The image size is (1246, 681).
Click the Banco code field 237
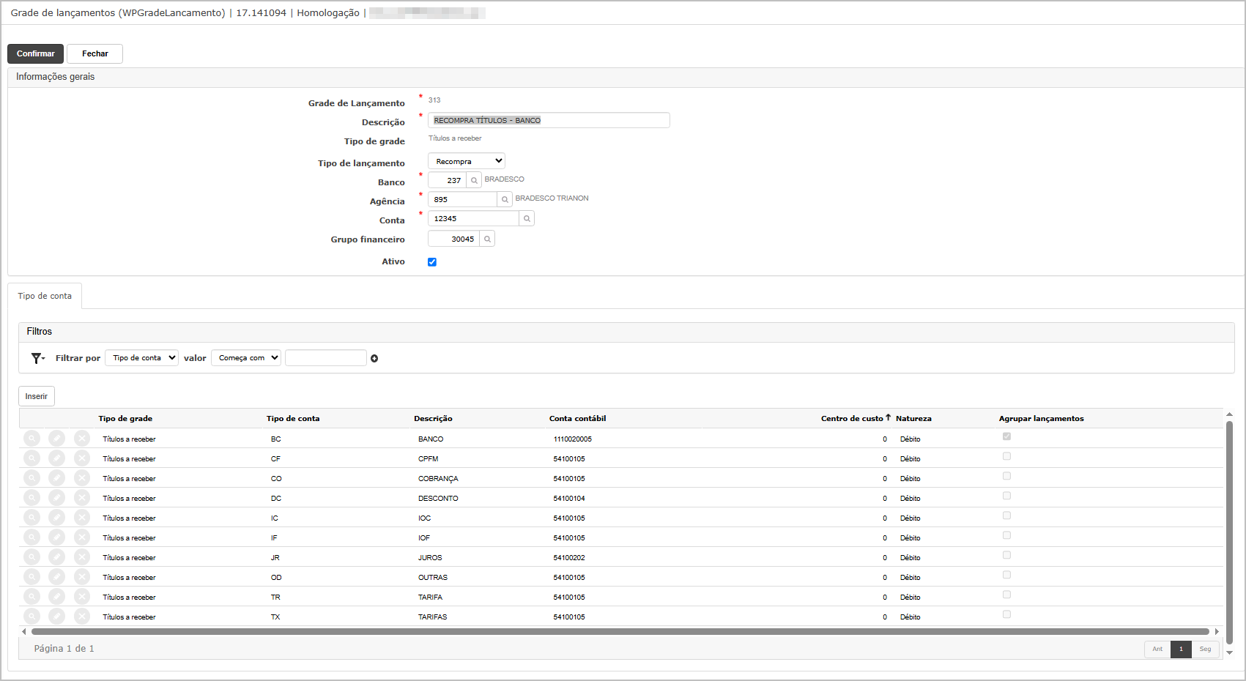pos(447,180)
